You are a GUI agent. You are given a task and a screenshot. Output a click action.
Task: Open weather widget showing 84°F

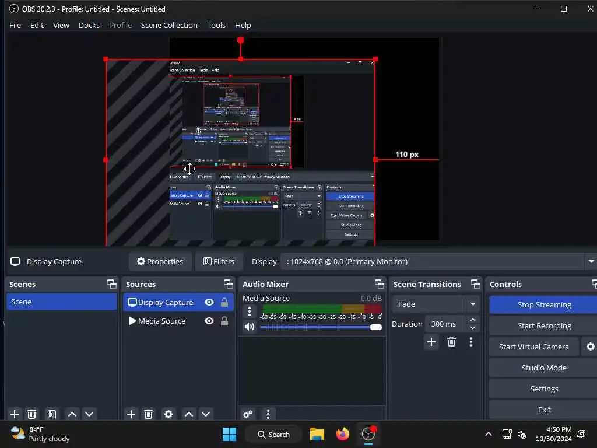click(x=40, y=434)
